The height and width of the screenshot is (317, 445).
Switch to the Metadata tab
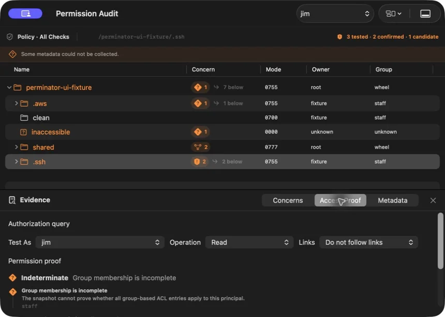(393, 200)
